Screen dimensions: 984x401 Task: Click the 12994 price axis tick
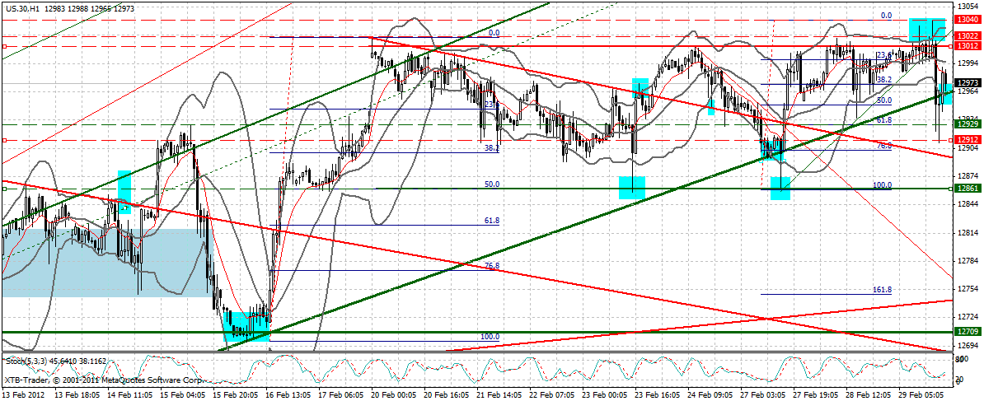tap(969, 63)
